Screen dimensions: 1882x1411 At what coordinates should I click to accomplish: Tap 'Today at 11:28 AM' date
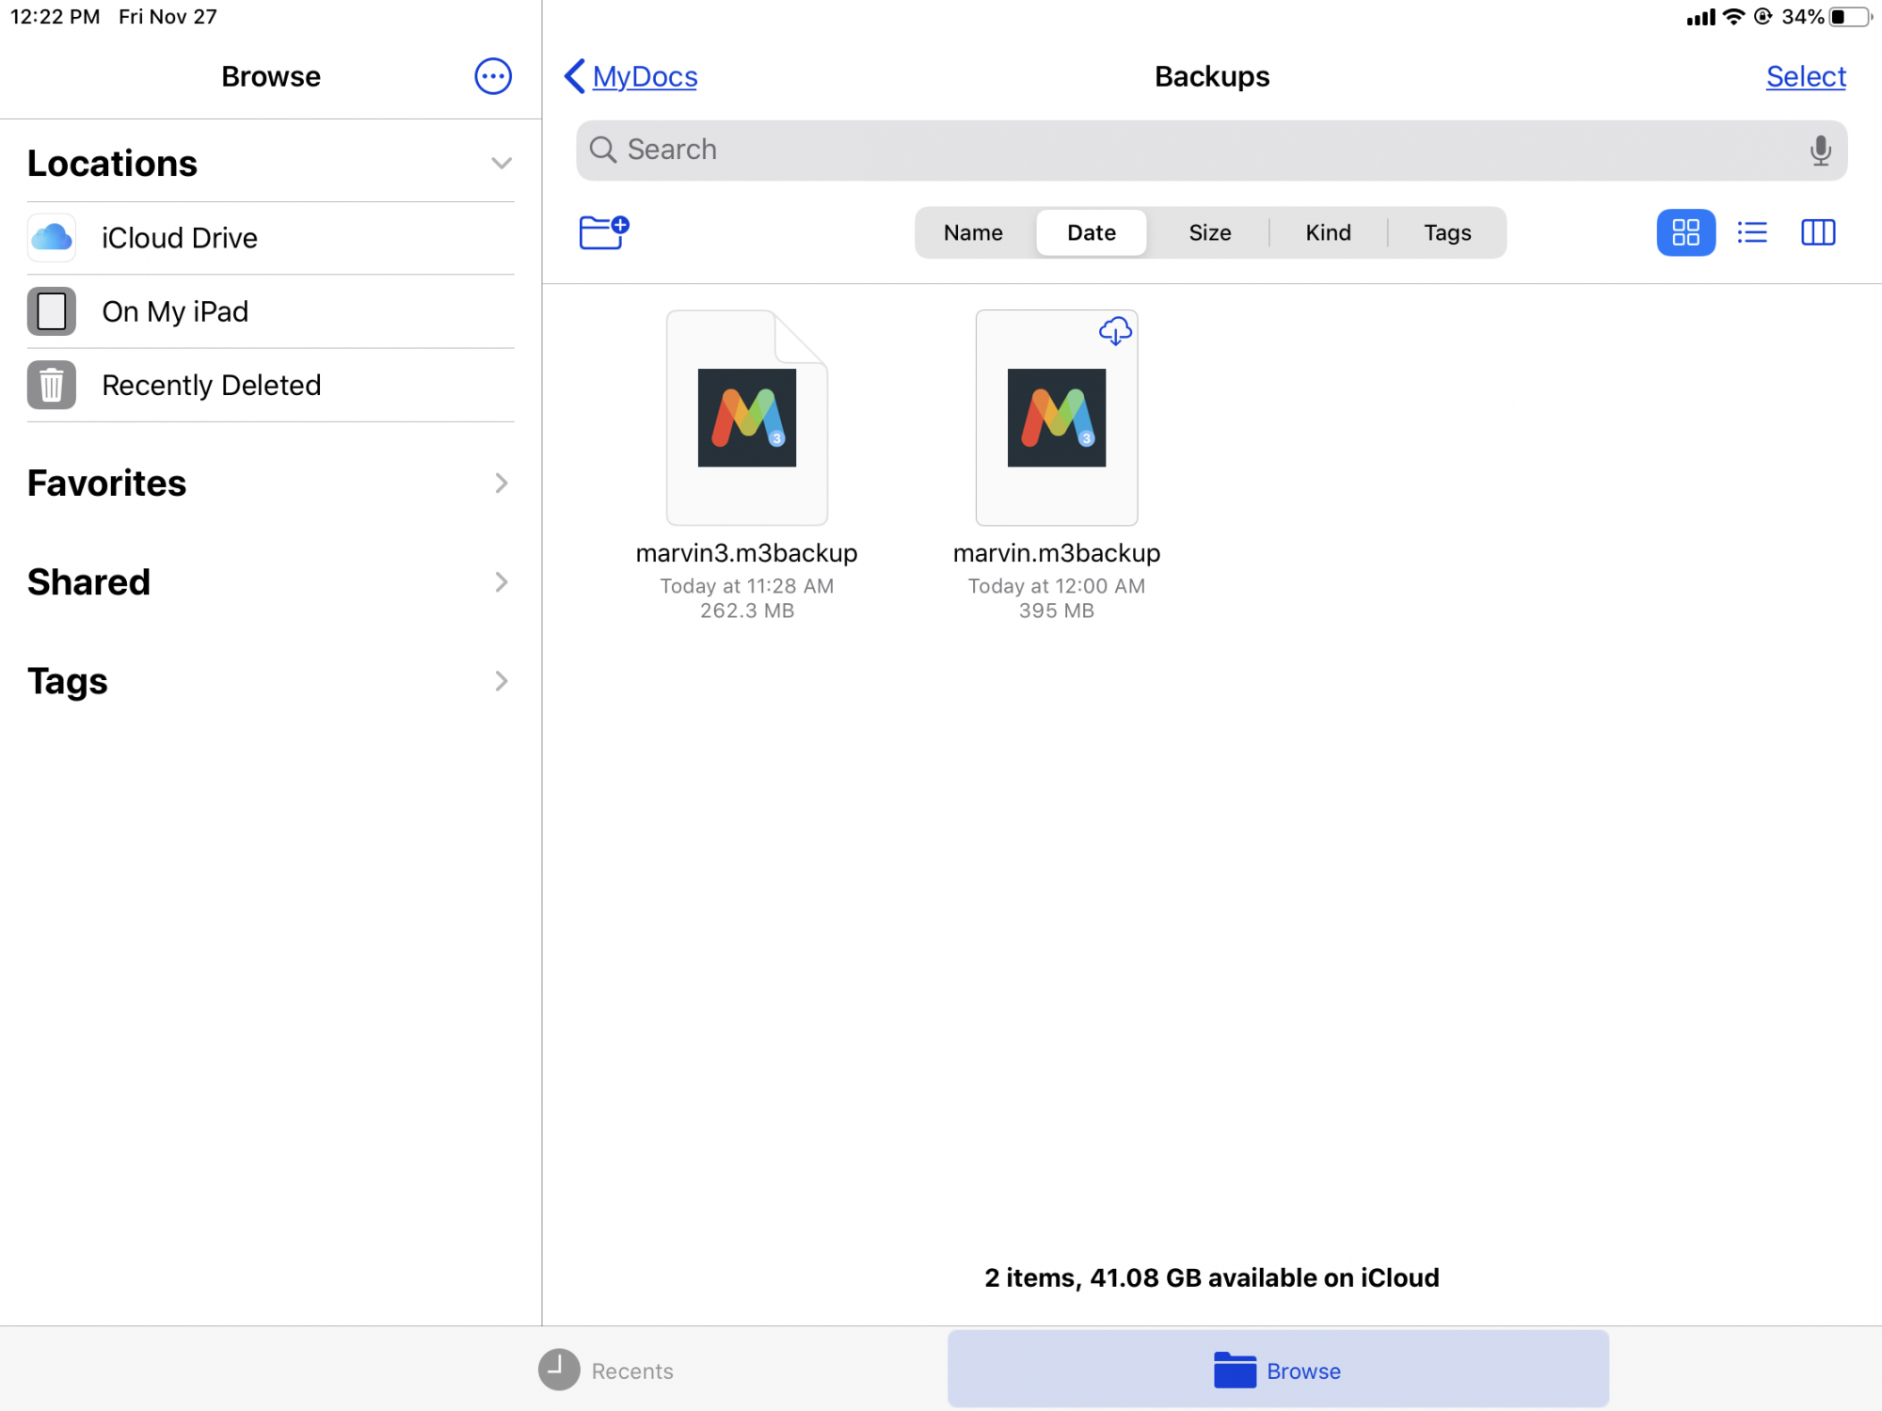click(747, 586)
